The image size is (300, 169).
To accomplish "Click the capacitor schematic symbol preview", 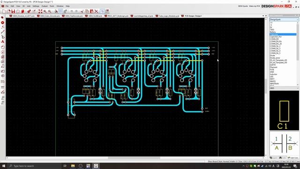I will pos(284,144).
